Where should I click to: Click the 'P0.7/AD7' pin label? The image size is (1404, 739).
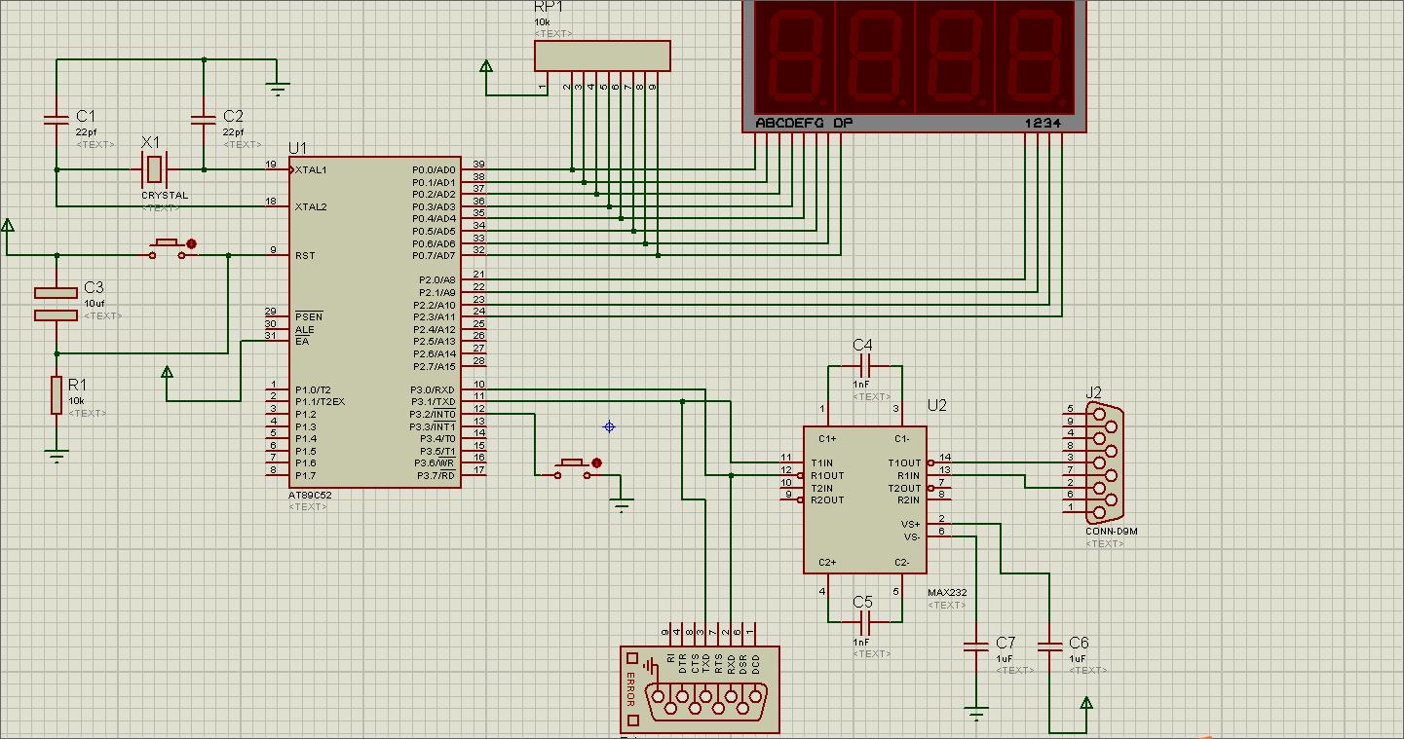(x=434, y=255)
